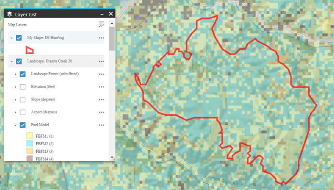
Task: Click the FBFM3 (3) orange swatch
Action: click(30, 151)
